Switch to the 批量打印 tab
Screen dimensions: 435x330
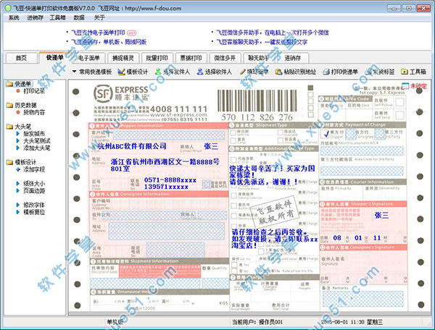click(x=157, y=58)
